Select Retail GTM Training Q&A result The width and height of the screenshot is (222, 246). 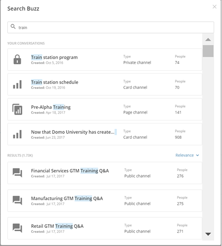105,228
